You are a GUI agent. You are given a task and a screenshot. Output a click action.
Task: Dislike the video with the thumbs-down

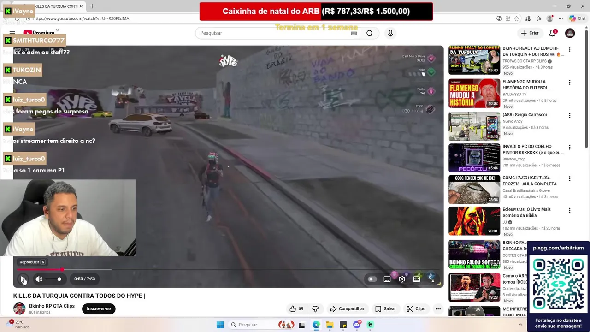click(x=315, y=309)
